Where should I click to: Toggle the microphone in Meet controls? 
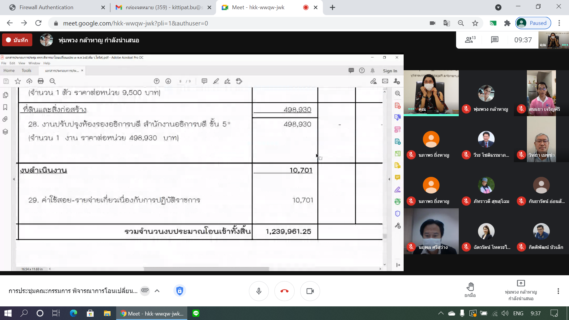(259, 291)
